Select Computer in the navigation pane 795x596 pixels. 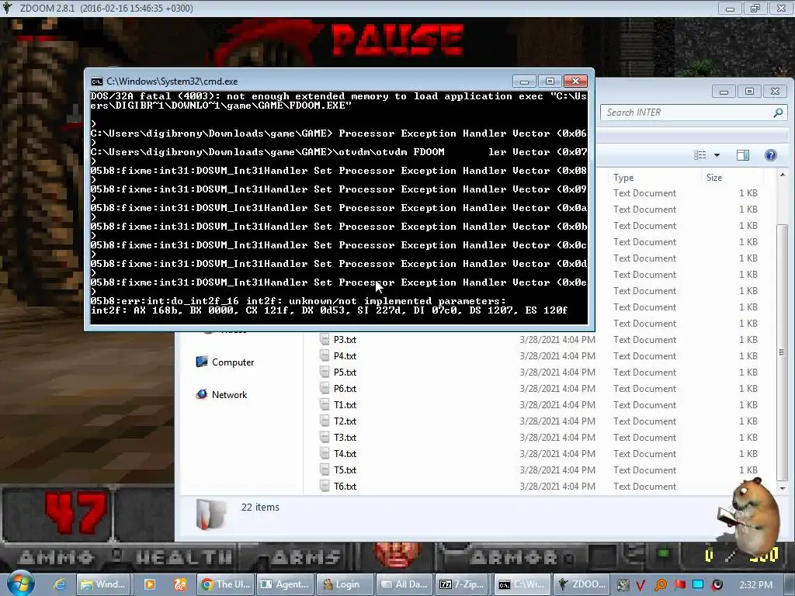pos(225,362)
